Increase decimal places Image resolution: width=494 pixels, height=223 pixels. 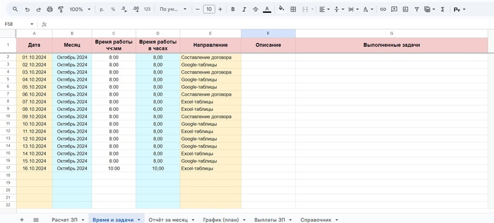click(x=136, y=9)
